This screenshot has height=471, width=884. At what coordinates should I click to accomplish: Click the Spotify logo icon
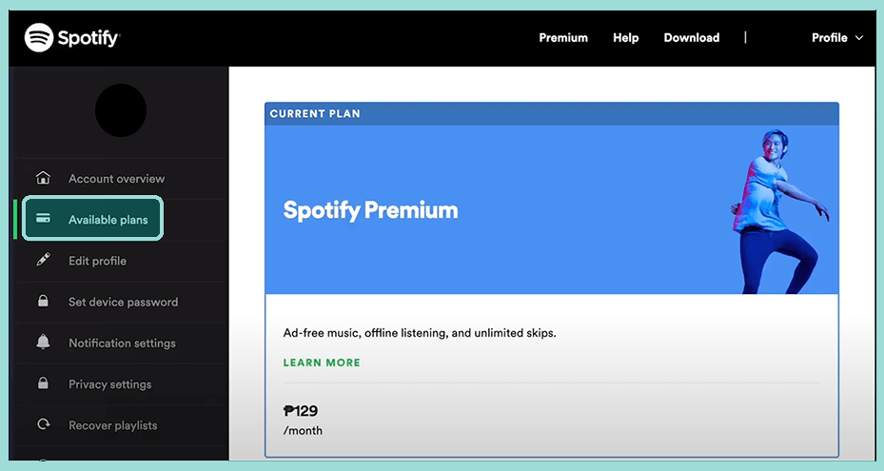point(39,38)
